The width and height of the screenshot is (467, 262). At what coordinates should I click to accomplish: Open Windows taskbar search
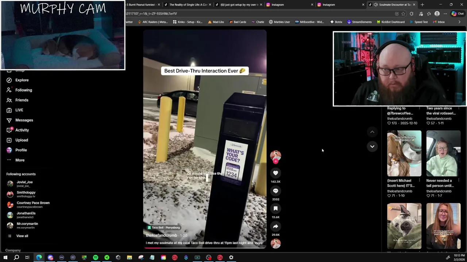[x=16, y=258]
